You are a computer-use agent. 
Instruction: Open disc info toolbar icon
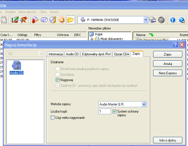53,20
